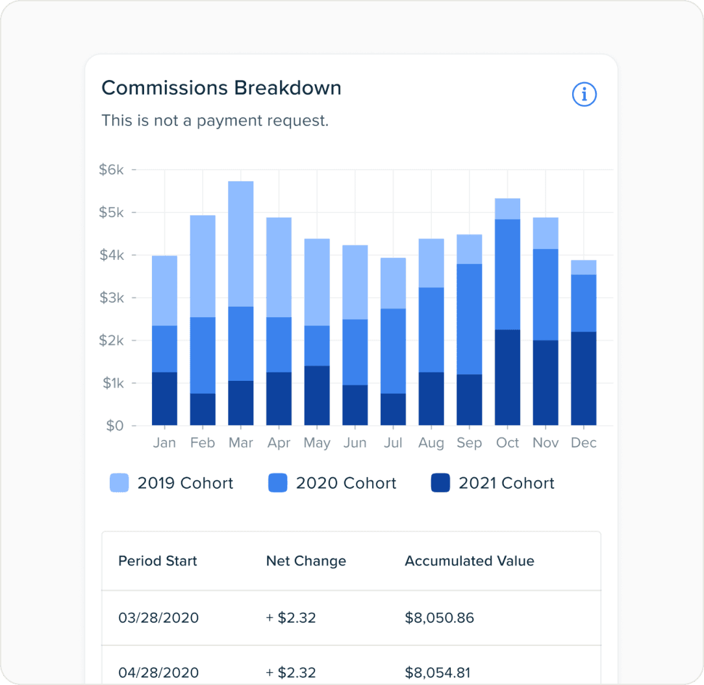Select the 03/28/2020 date cell
Screen dimensions: 704x685
pyautogui.click(x=158, y=617)
